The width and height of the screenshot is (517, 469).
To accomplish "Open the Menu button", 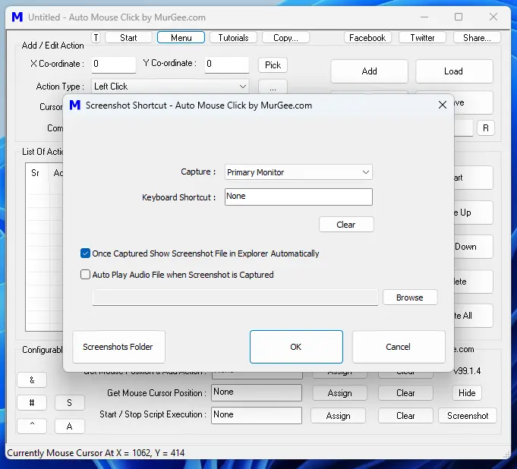I will 181,38.
